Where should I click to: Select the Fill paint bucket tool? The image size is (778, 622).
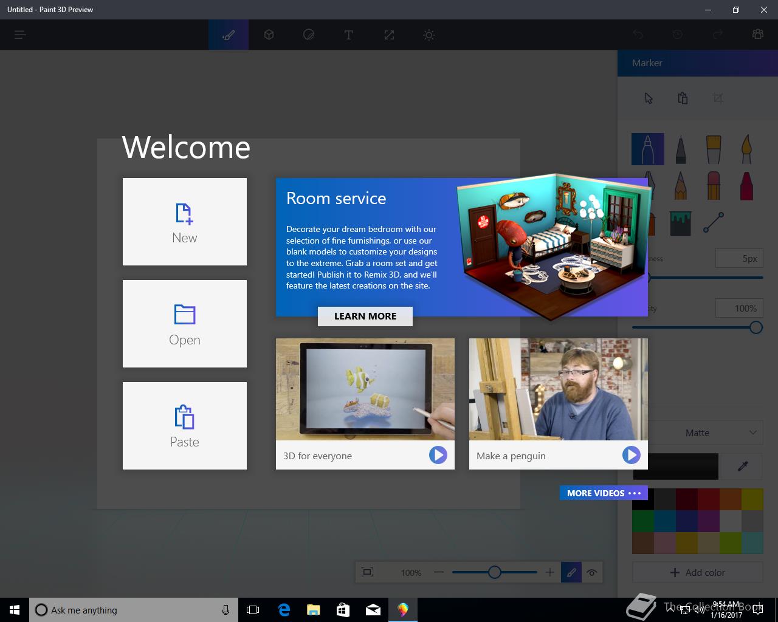[681, 223]
